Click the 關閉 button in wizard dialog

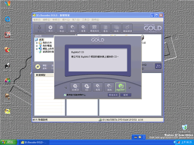tap(126, 95)
